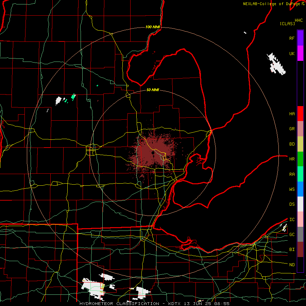The width and height of the screenshot is (306, 306).
Task: Click the HYDROMETEOR CLASSIFICATION title text
Action: pyautogui.click(x=119, y=304)
